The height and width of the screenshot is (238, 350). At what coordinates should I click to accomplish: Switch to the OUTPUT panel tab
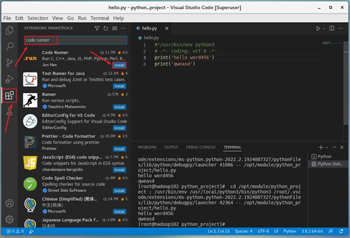coord(171,147)
